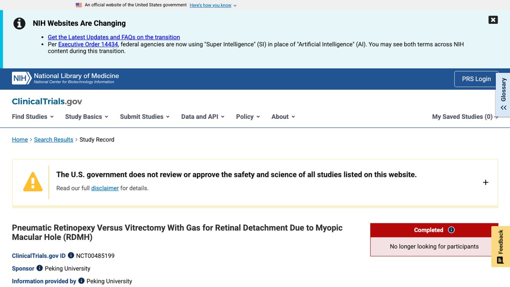Open Executive Order 14434 link
Screen dimensions: 510x287
[88, 44]
